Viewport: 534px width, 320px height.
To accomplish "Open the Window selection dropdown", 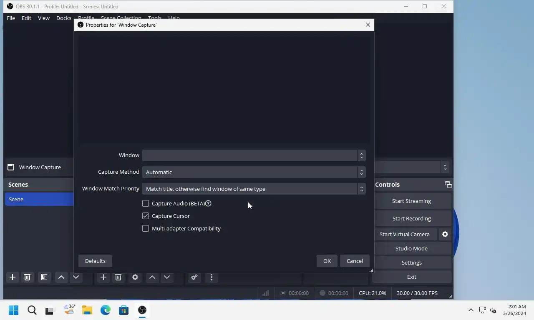I will [x=254, y=155].
